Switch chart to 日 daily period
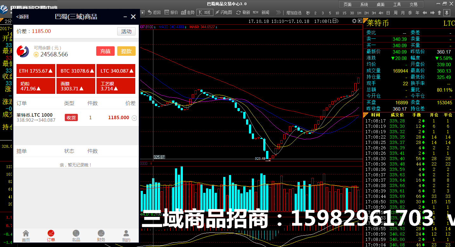The width and height of the screenshot is (455, 247). (388, 13)
